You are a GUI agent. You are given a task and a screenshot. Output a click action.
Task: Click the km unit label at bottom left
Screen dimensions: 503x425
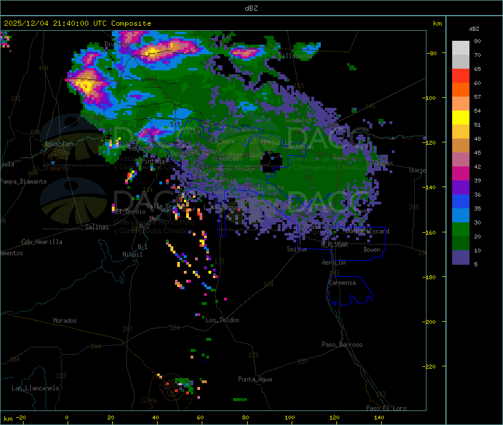pos(8,419)
